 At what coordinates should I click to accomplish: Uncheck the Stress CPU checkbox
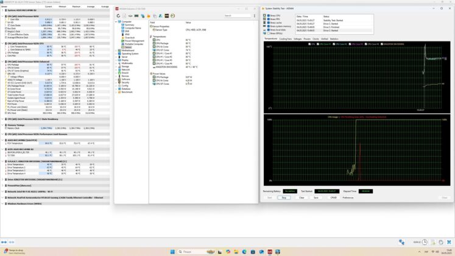[269, 15]
